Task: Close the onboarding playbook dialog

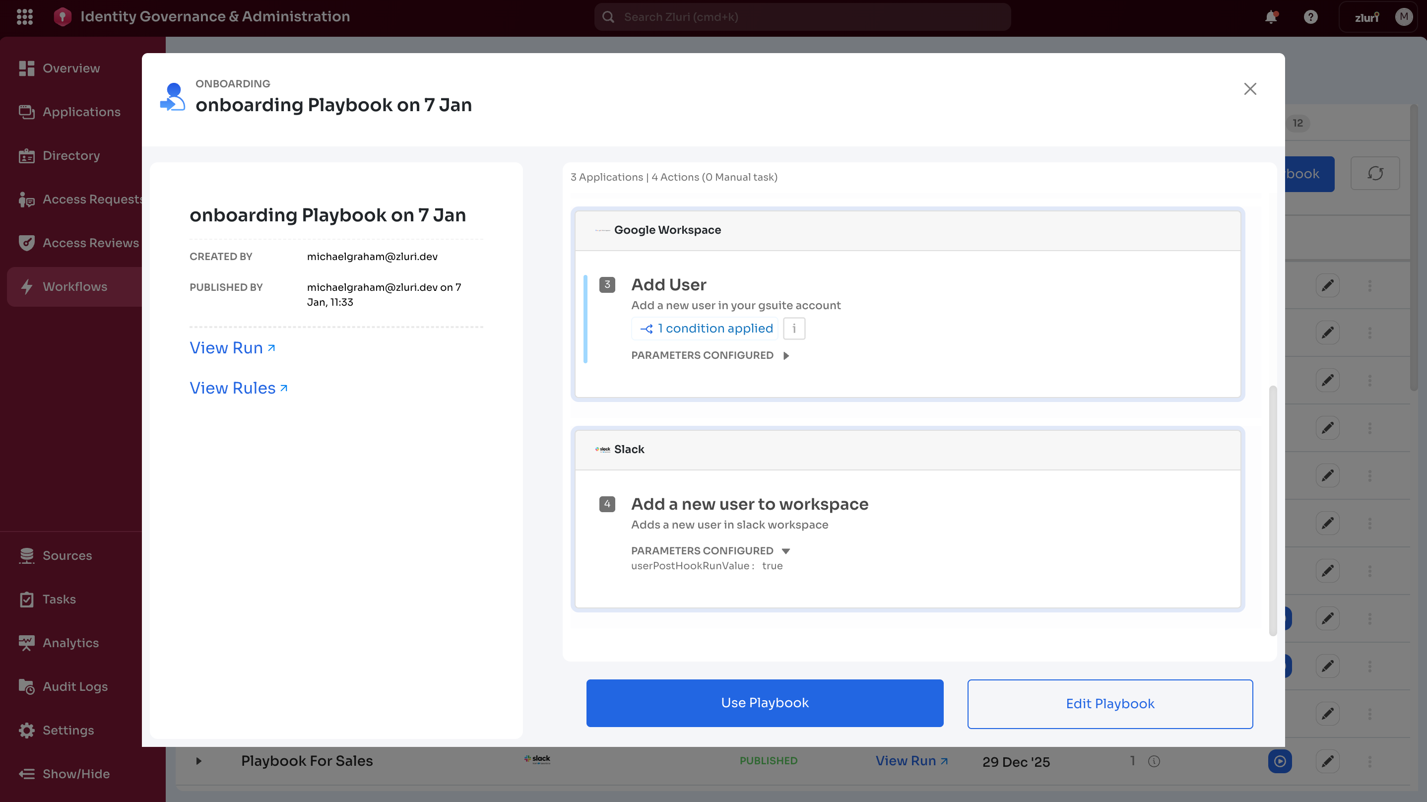Action: pyautogui.click(x=1250, y=89)
